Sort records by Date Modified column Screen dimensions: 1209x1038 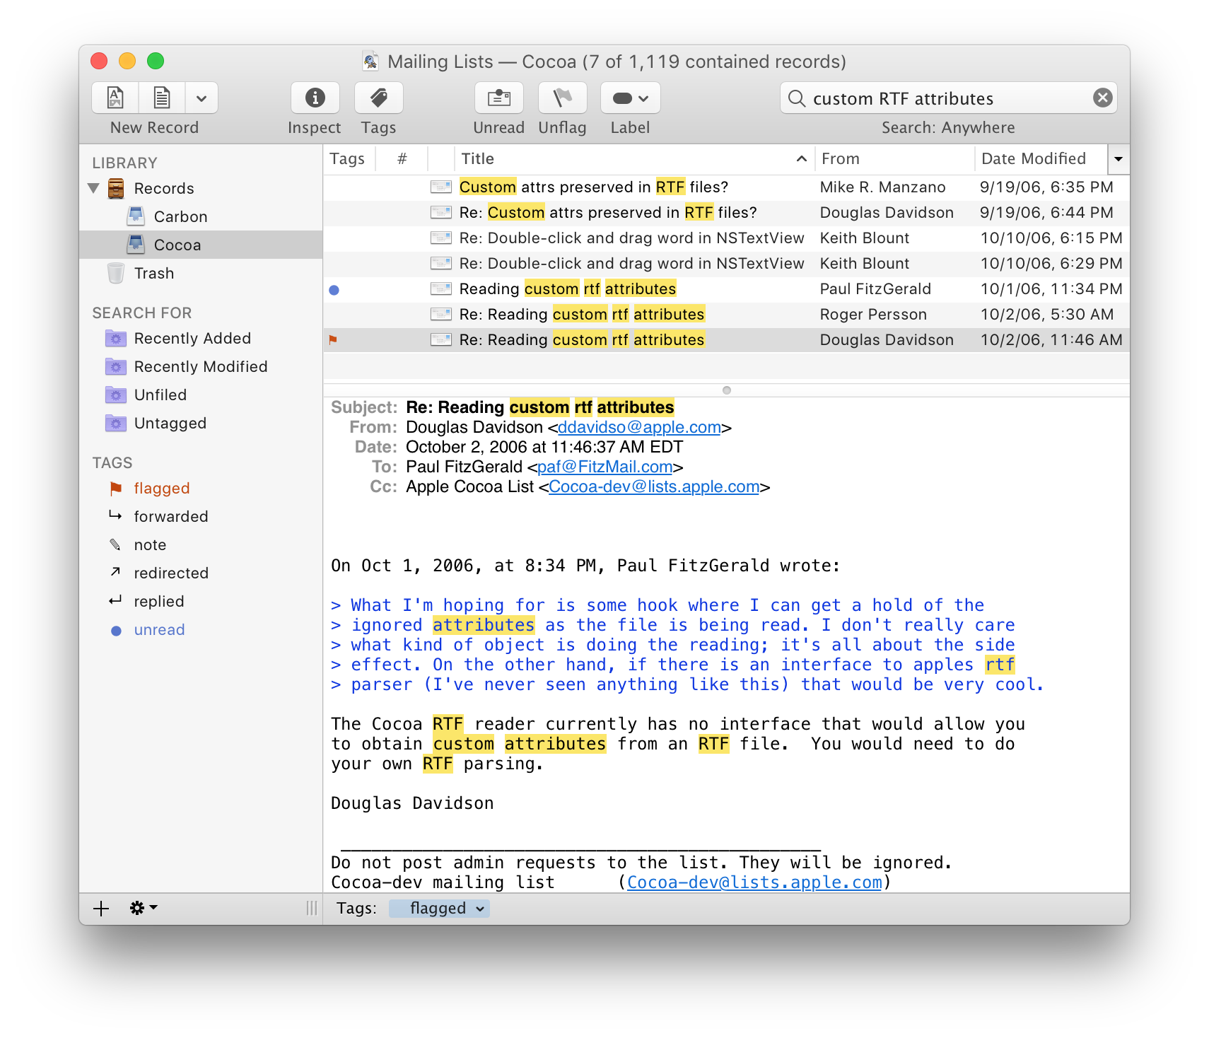pos(1033,159)
